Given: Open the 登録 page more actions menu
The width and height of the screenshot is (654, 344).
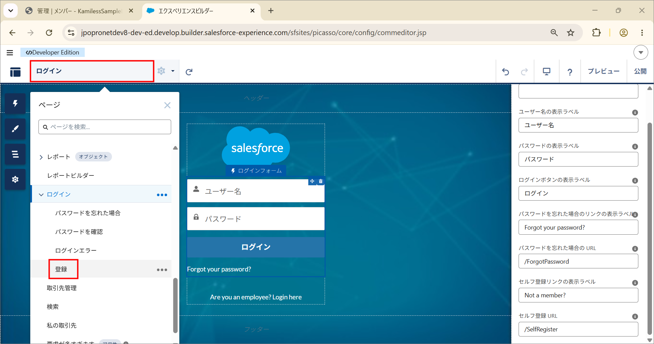Looking at the screenshot, I should tap(162, 269).
